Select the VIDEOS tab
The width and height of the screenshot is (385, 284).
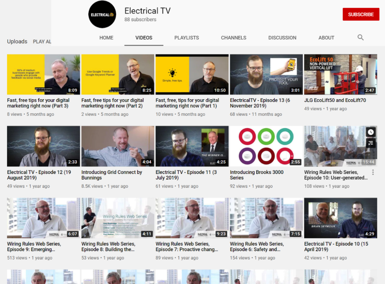coord(144,38)
